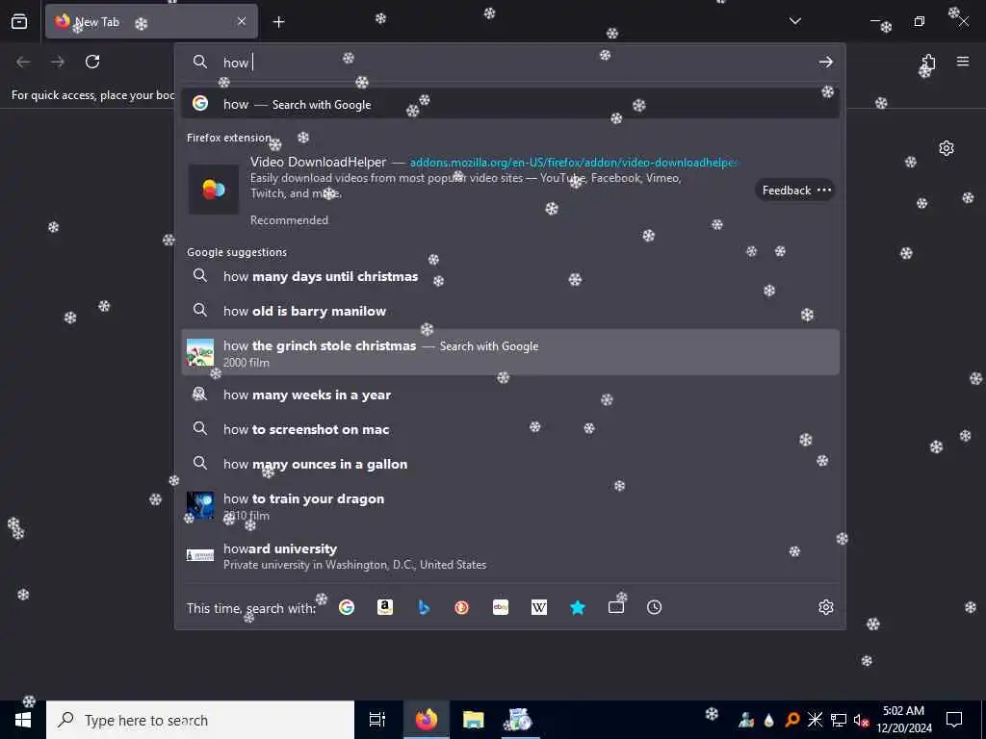Choose Amazon search engine icon
Screen dimensions: 986x739
(385, 607)
